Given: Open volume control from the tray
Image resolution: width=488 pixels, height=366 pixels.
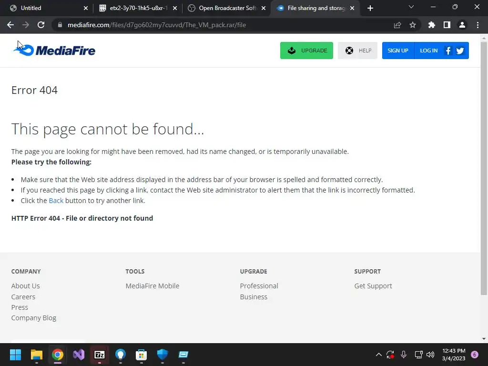Looking at the screenshot, I should coord(430,355).
